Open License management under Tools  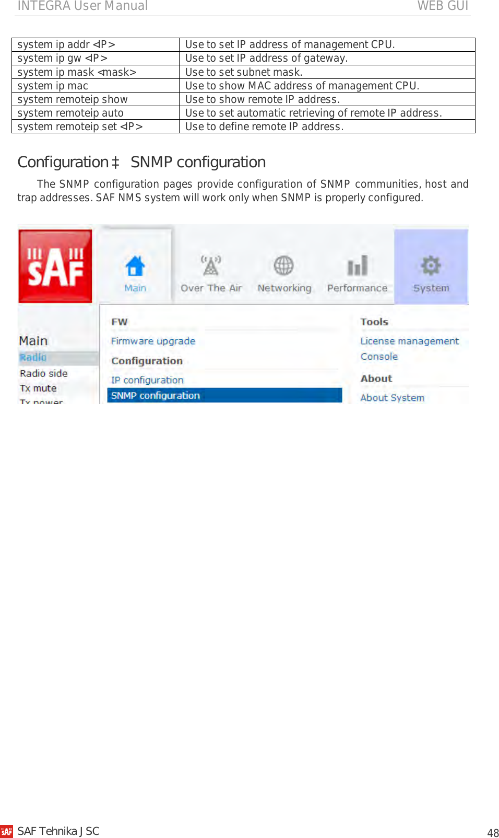point(410,341)
